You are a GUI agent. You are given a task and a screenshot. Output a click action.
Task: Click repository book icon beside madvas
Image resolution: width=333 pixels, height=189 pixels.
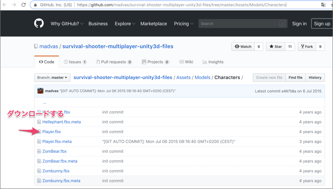[36, 46]
